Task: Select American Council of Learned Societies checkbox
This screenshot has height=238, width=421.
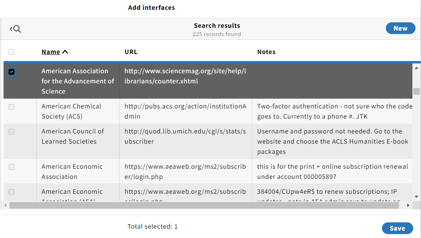Action: pyautogui.click(x=12, y=132)
